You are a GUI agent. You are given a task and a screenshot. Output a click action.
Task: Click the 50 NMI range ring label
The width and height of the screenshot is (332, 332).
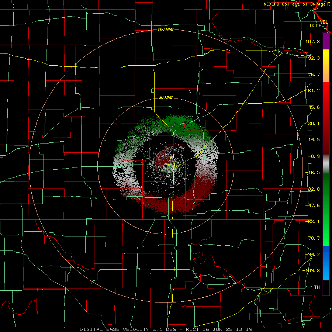(x=166, y=97)
